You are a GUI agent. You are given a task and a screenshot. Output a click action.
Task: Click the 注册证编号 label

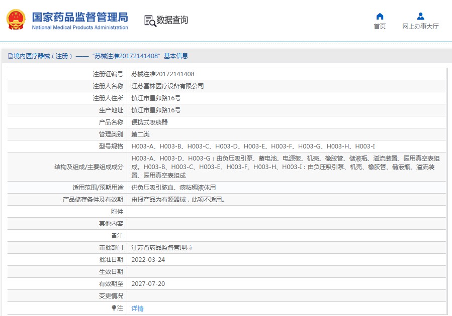point(108,74)
